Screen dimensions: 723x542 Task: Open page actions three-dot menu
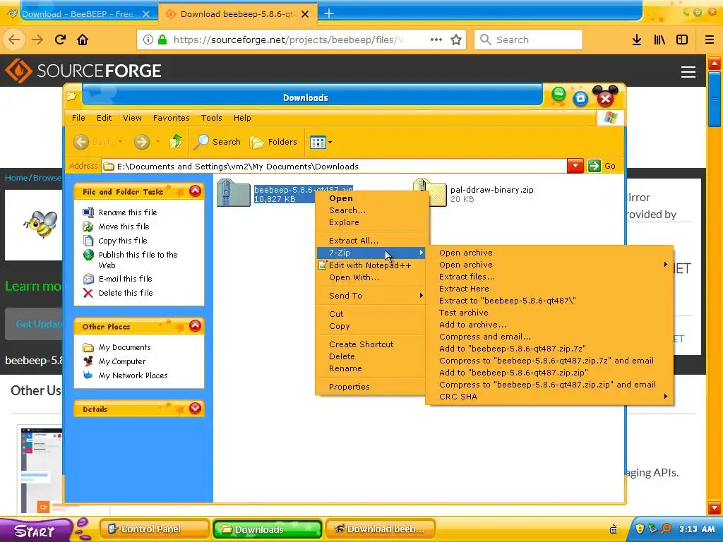pos(436,40)
